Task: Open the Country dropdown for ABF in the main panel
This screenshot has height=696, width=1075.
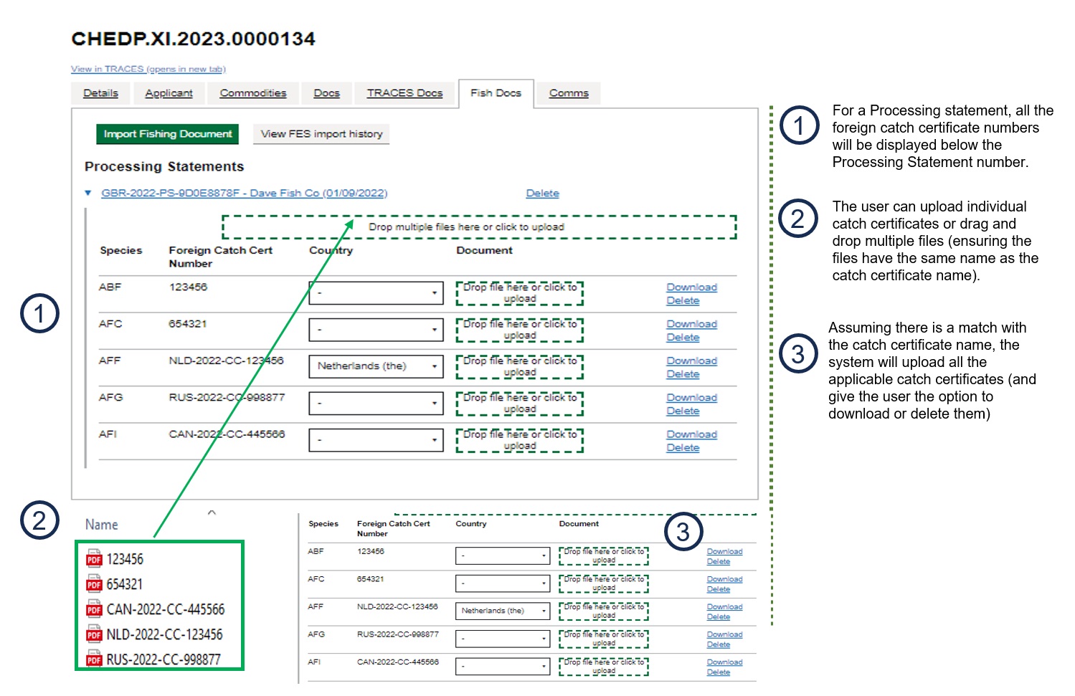Action: (x=377, y=292)
